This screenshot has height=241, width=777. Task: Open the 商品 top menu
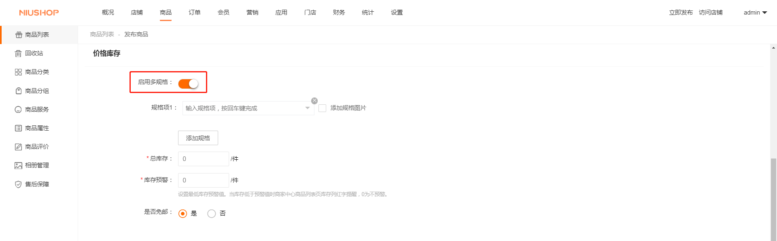tap(166, 13)
